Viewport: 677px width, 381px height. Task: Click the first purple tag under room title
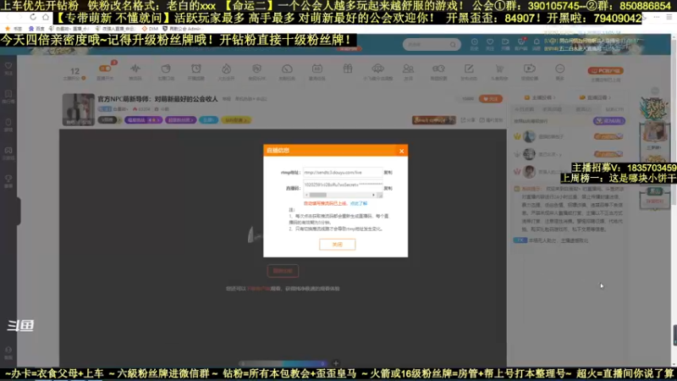click(x=143, y=120)
